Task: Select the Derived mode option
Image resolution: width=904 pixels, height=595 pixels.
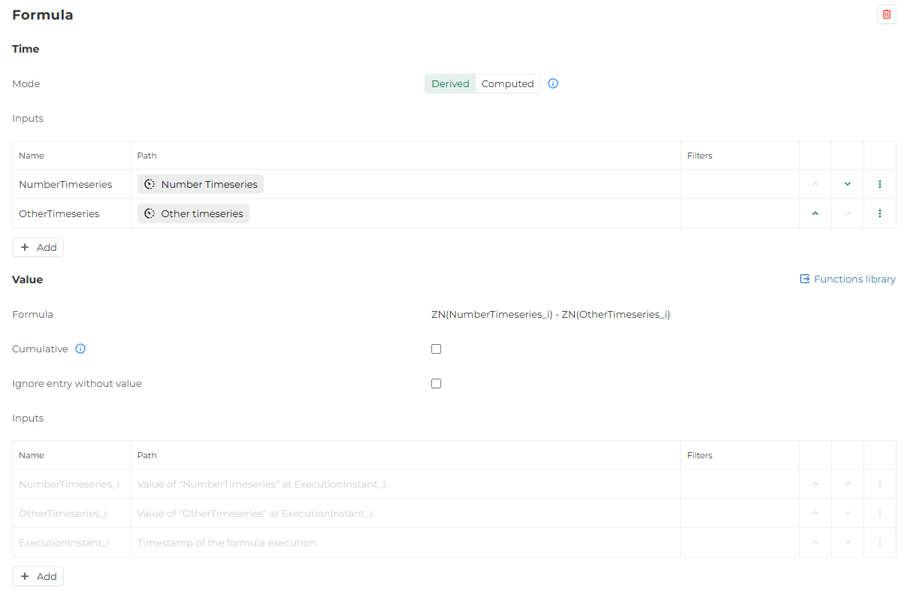Action: point(450,83)
